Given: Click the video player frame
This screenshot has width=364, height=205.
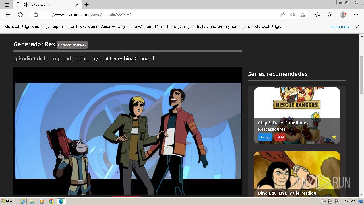Looking at the screenshot, I should [128, 131].
